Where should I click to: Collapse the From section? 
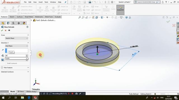[x=28, y=35]
